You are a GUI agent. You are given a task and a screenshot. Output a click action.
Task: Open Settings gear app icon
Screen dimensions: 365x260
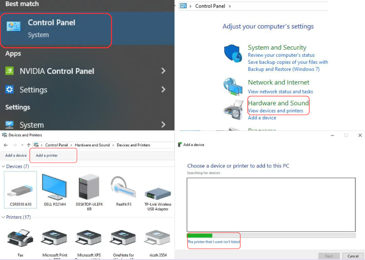(9, 90)
